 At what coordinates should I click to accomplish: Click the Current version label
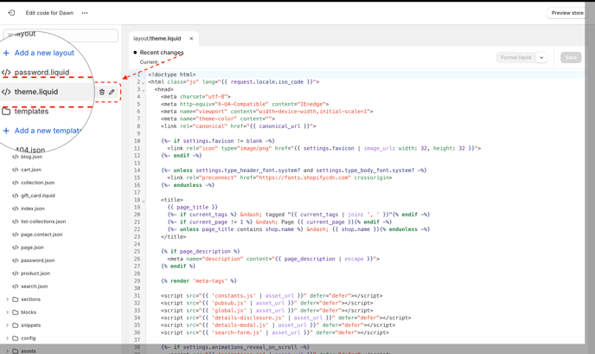[149, 62]
